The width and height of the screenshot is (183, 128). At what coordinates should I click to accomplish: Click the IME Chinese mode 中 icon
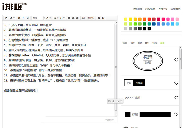(x=109, y=101)
